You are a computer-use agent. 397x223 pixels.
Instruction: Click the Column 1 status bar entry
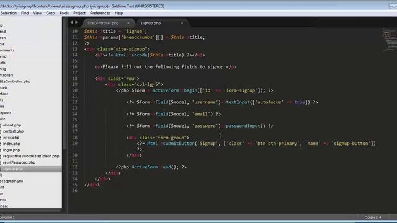(x=7, y=217)
